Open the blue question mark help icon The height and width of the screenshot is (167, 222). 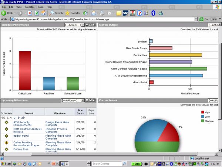click(139, 13)
